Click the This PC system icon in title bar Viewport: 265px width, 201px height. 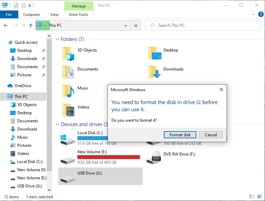pyautogui.click(x=4, y=5)
